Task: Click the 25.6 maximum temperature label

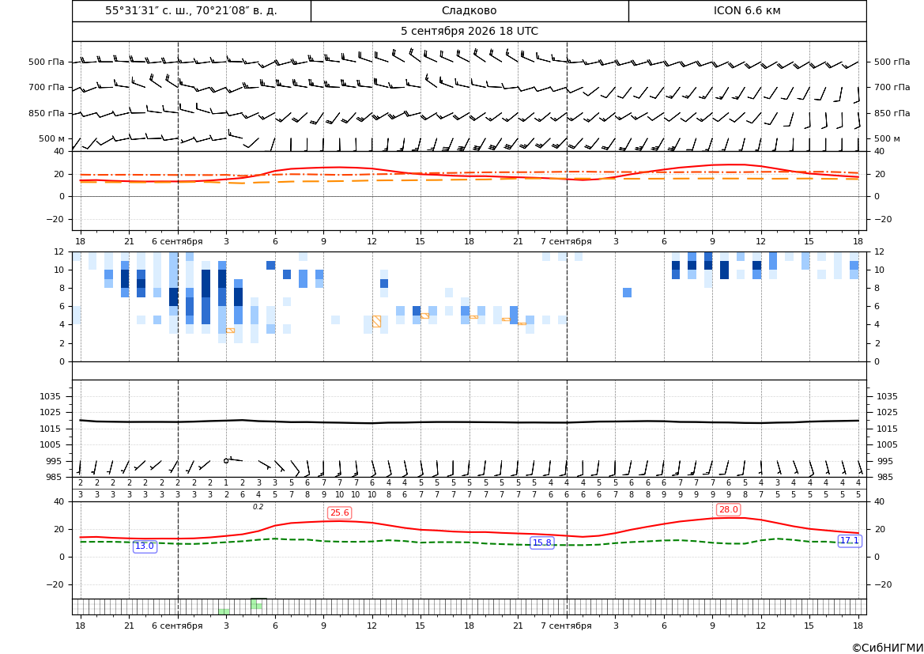Action: click(x=339, y=512)
